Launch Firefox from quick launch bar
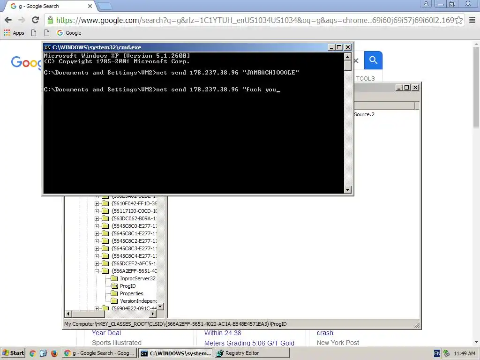480x360 pixels. click(54, 353)
